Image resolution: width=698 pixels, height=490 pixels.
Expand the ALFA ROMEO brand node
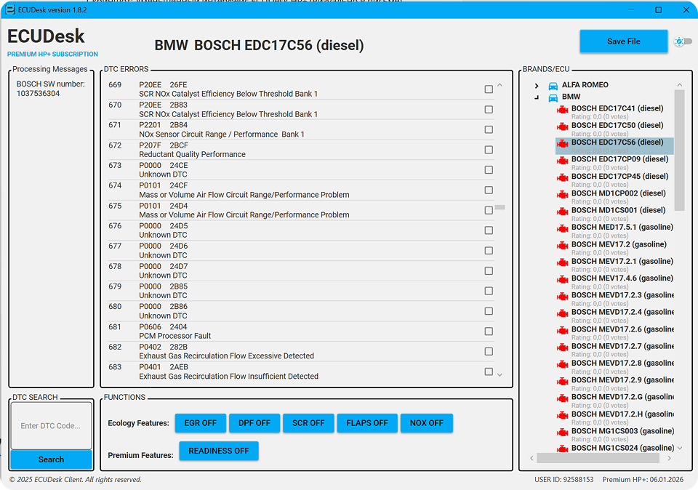coord(537,86)
